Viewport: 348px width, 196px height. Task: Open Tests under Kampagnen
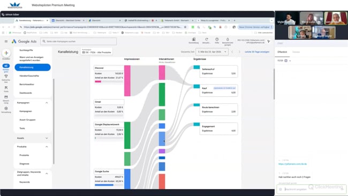(22, 129)
